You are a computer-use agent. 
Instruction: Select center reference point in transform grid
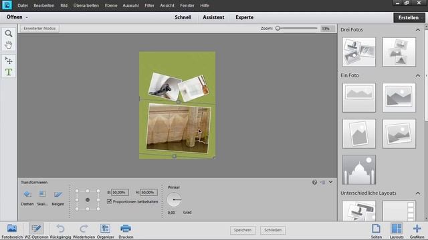pos(88,200)
